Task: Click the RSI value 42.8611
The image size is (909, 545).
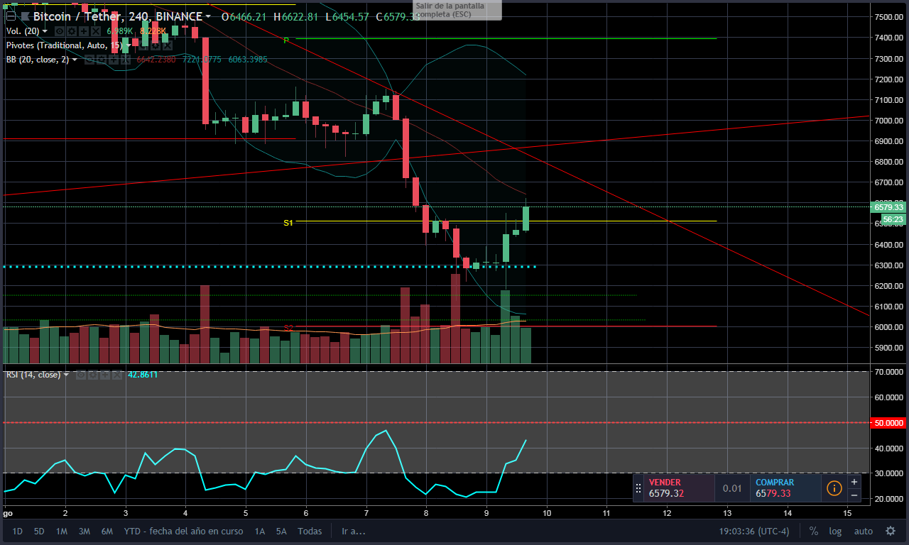Action: pos(142,375)
